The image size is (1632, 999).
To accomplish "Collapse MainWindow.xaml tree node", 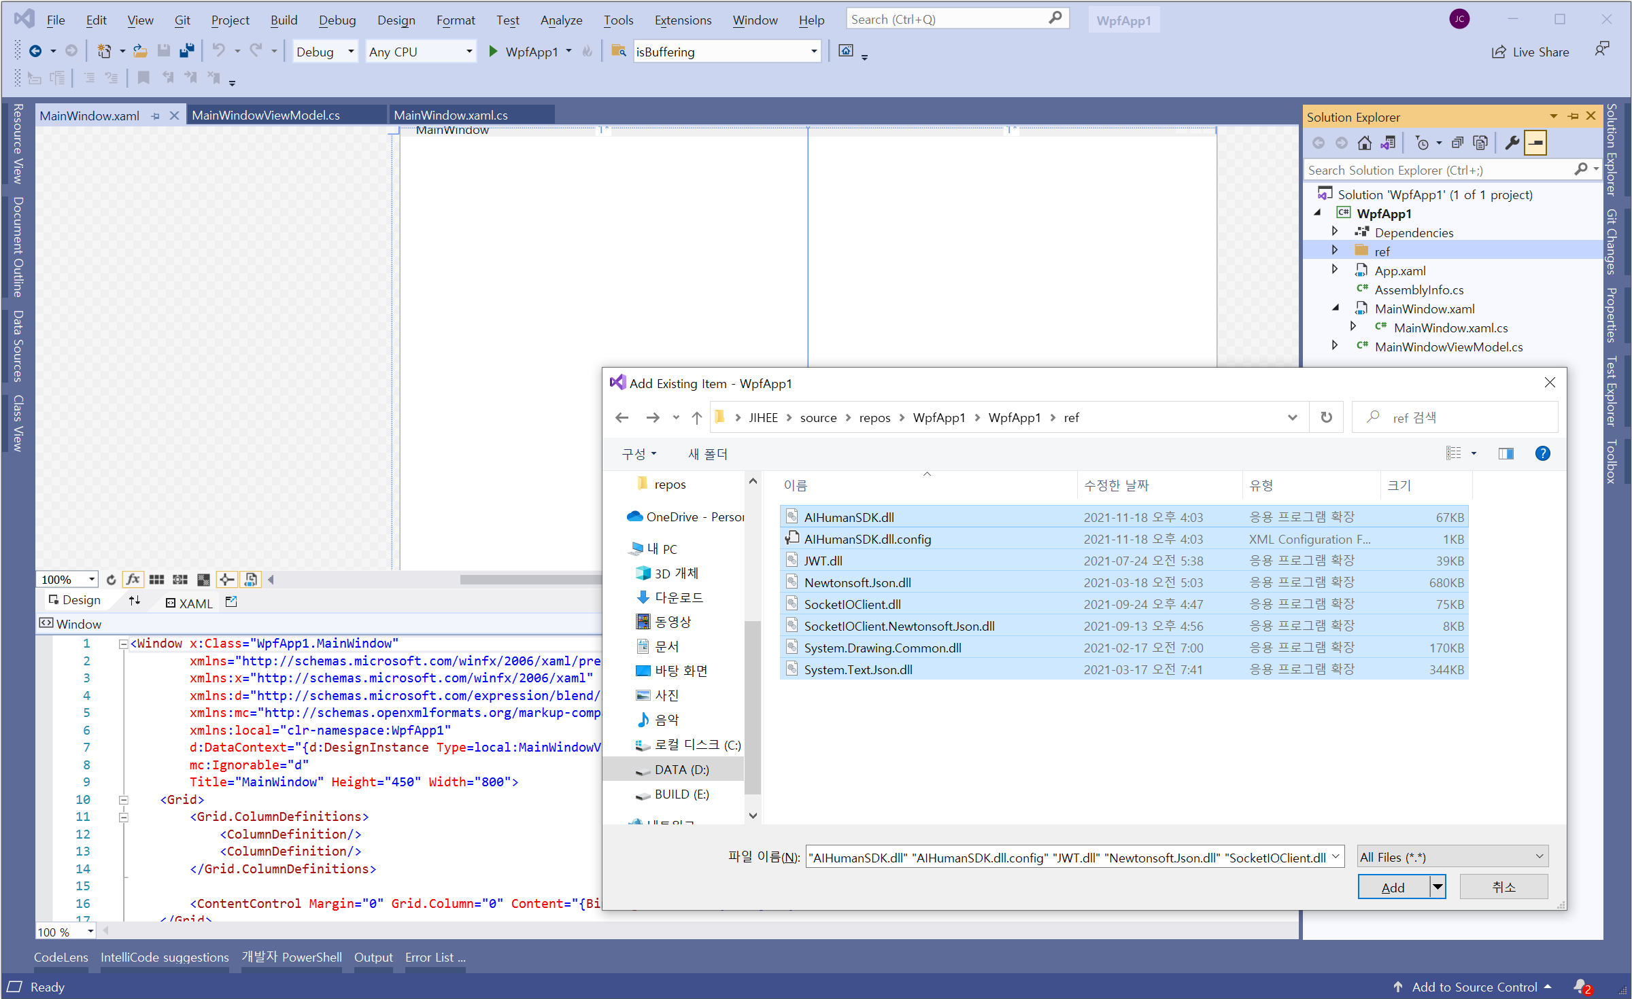I will point(1335,308).
